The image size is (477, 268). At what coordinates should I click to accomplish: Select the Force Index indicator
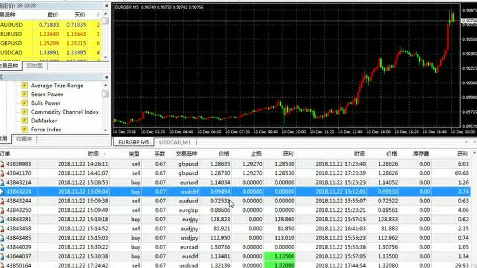point(46,130)
